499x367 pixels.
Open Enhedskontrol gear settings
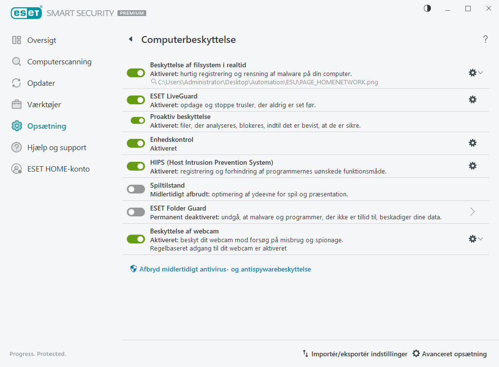coord(472,143)
